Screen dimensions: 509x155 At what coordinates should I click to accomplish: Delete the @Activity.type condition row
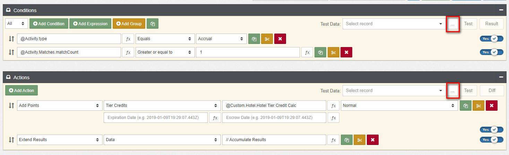coord(280,39)
